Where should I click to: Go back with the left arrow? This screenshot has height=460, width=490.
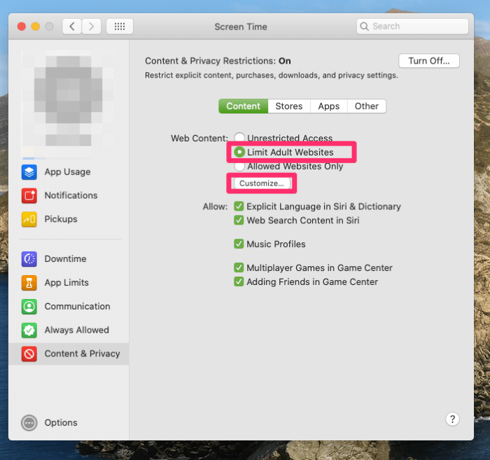coord(72,27)
